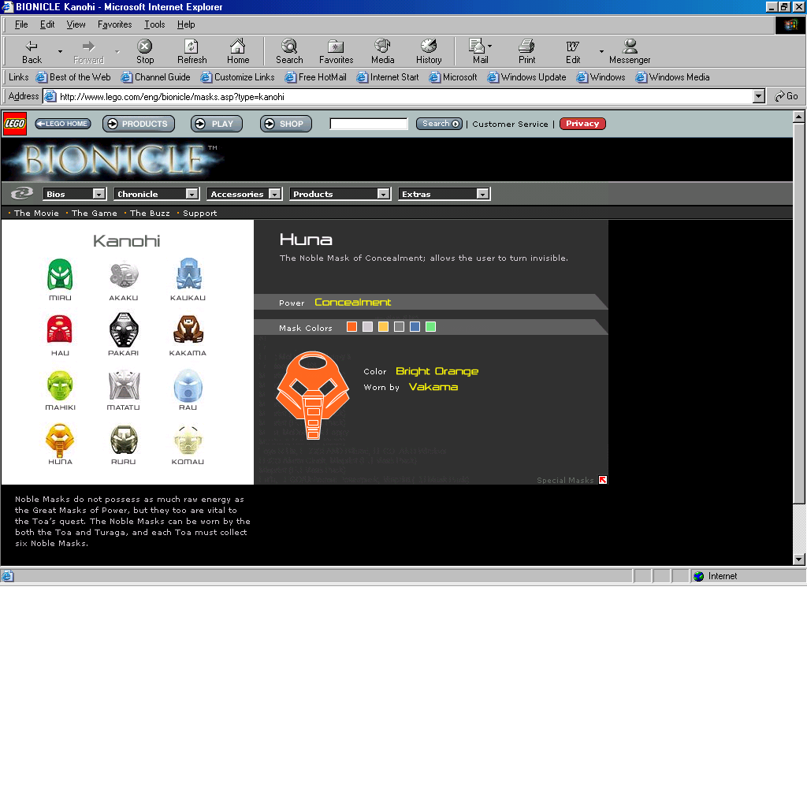Open the Edit menu
Screen dimensions: 807x788
point(47,24)
